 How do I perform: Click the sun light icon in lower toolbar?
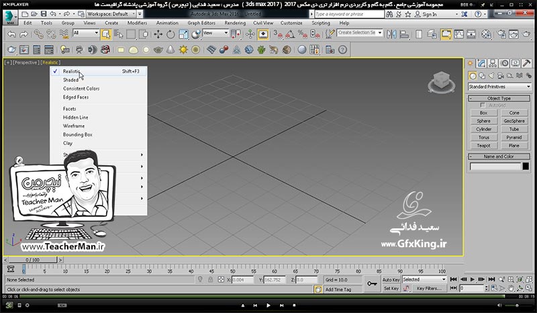[x=183, y=50]
